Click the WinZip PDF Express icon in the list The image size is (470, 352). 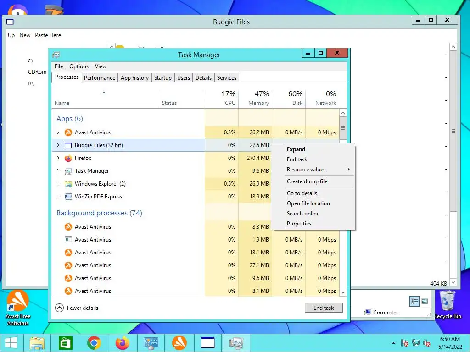click(x=68, y=197)
